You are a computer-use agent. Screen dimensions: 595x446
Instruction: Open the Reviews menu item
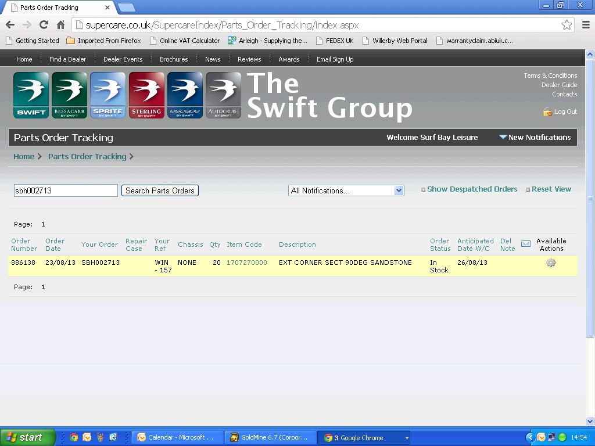[249, 59]
